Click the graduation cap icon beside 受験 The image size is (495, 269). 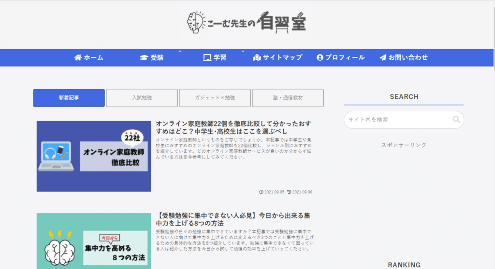click(x=144, y=57)
